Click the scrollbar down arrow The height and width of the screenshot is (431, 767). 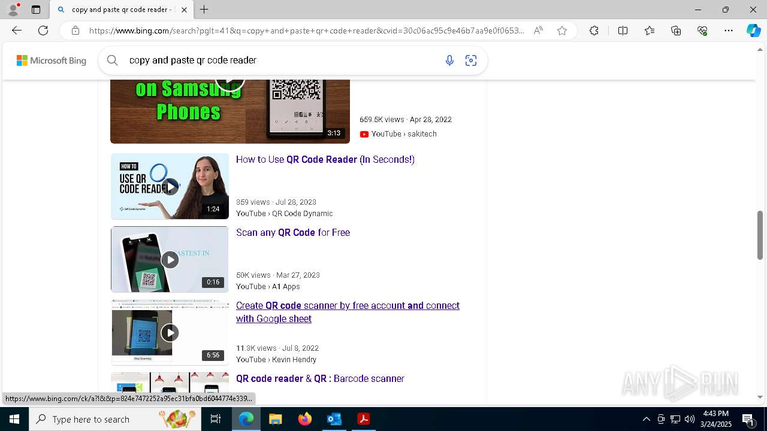(x=760, y=397)
